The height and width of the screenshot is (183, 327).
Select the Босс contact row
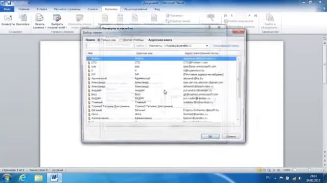click(161, 94)
